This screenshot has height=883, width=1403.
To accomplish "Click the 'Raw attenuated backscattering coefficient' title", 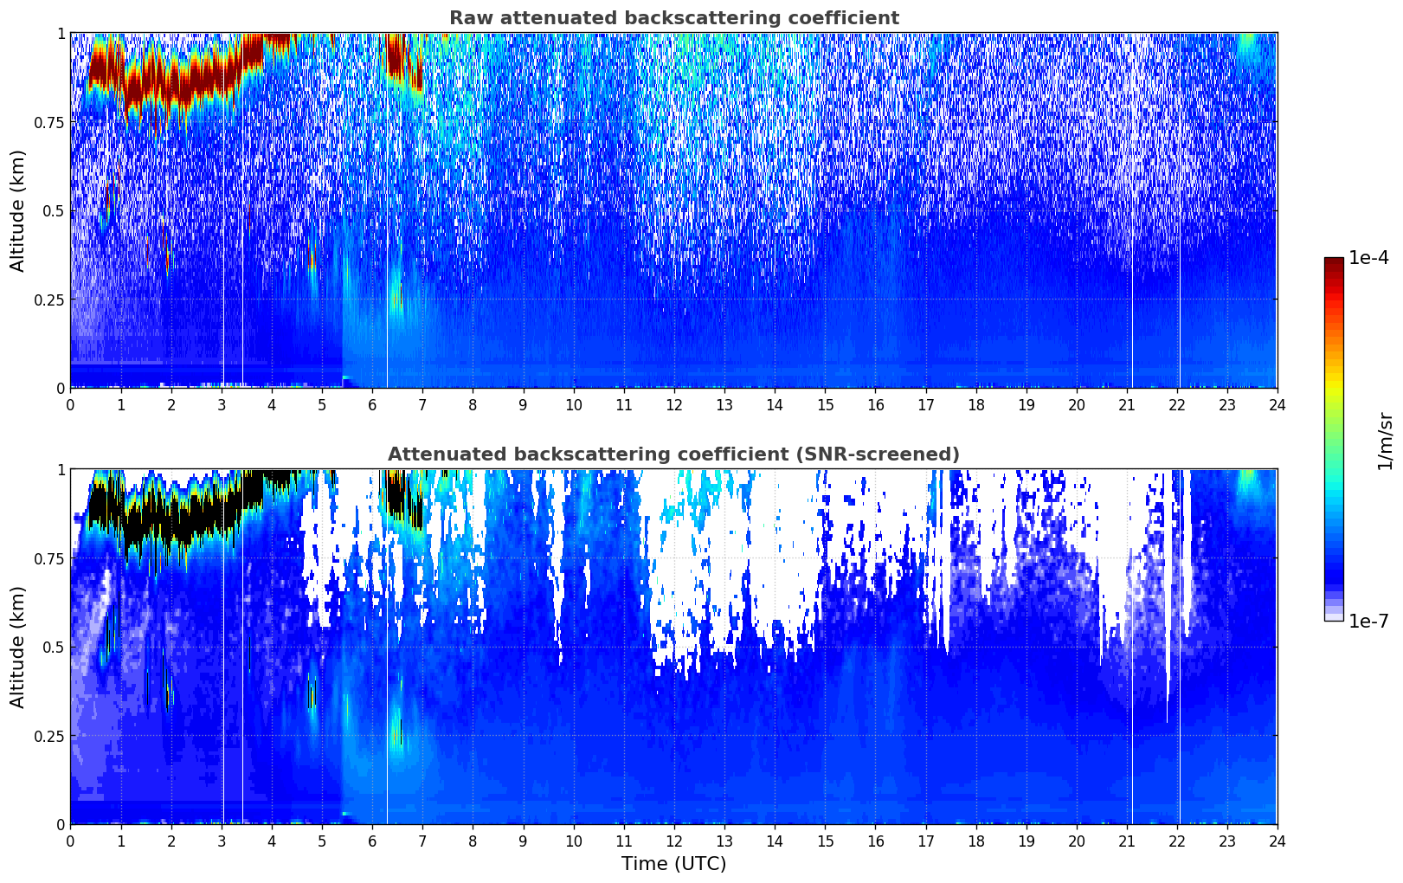I will pyautogui.click(x=673, y=18).
